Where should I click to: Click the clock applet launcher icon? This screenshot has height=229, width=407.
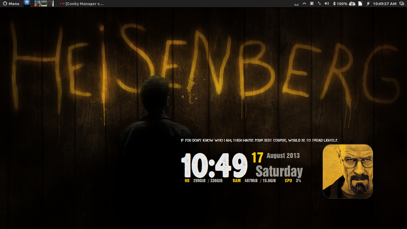27,4
